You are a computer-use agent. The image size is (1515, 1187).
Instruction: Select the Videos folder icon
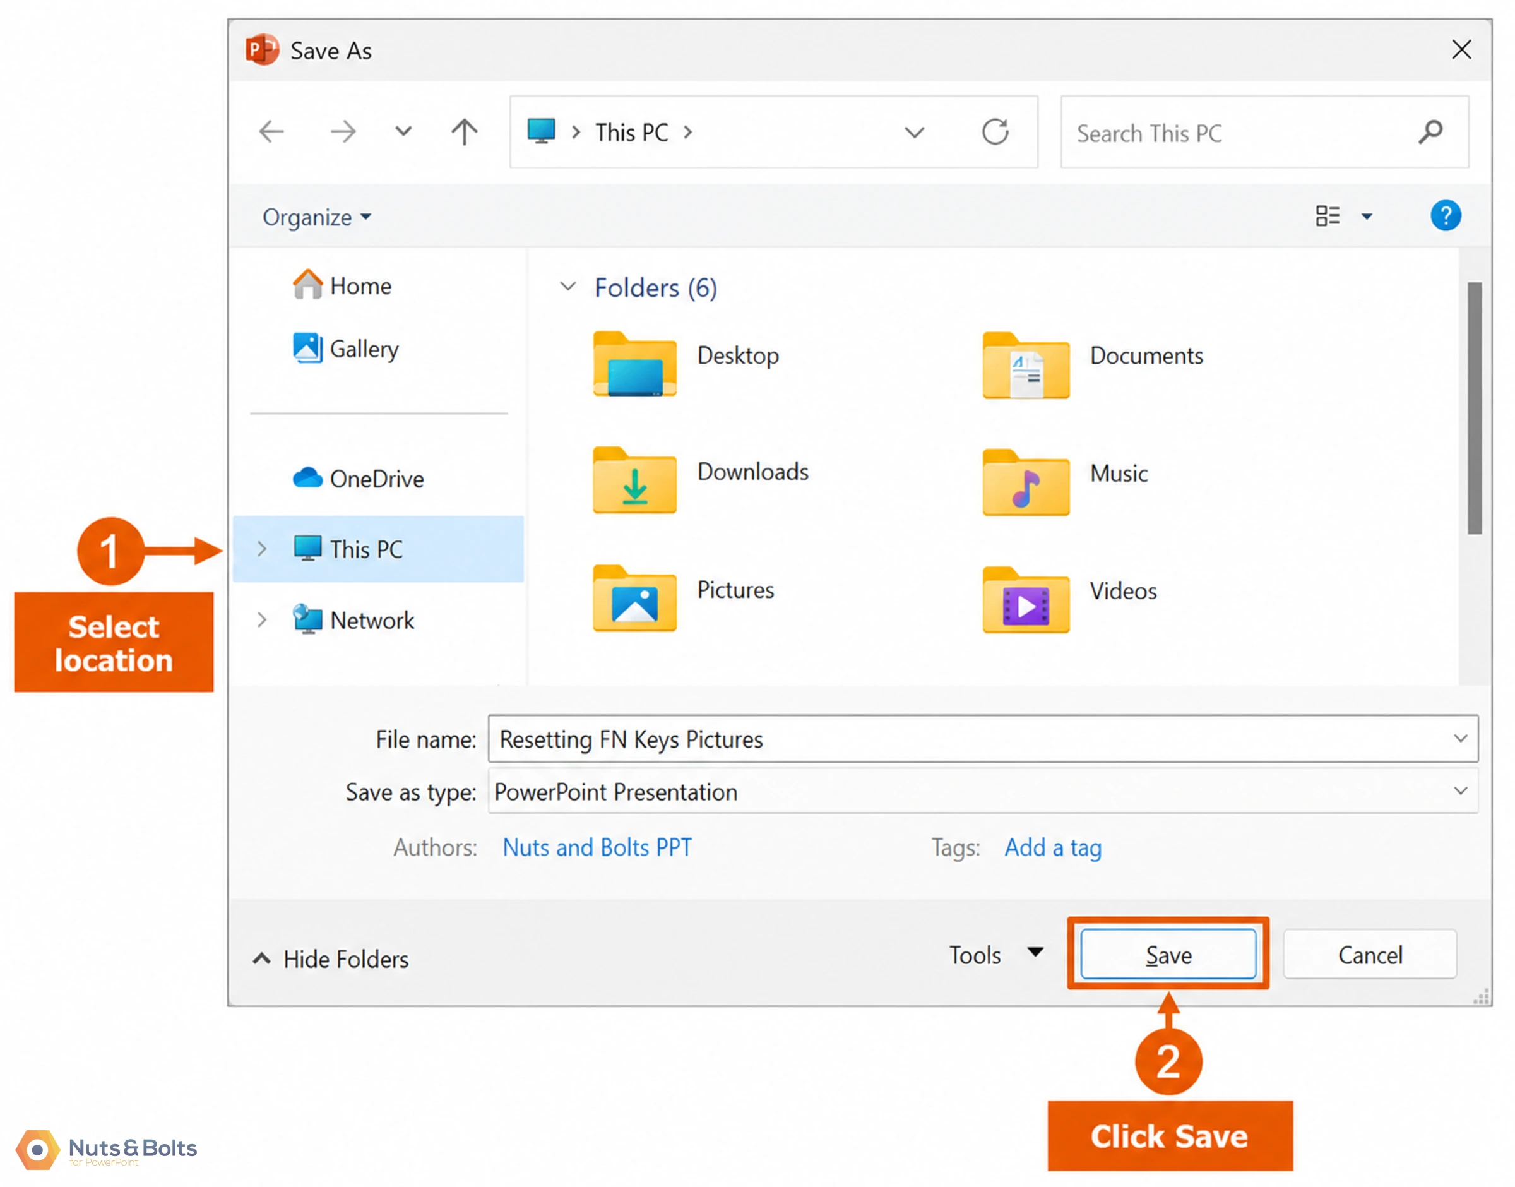tap(1025, 600)
